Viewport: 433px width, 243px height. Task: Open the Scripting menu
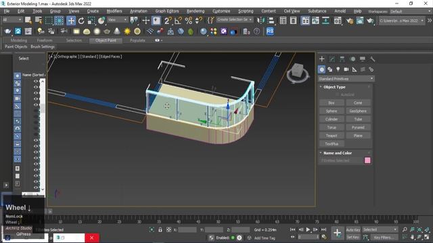246,11
